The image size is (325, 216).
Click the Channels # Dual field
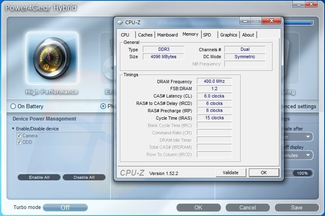pyautogui.click(x=245, y=49)
